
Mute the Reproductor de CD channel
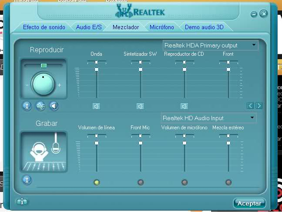(x=184, y=106)
